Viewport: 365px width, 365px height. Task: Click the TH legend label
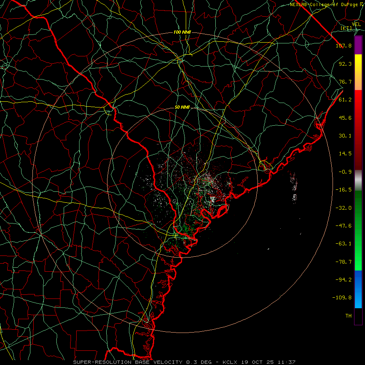pyautogui.click(x=348, y=316)
